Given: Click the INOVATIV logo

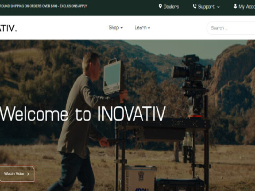Looking at the screenshot, I should click(x=8, y=28).
